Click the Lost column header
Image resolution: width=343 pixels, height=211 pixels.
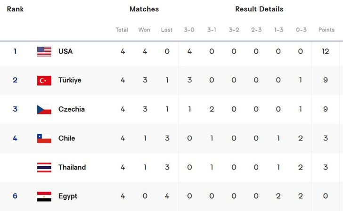pyautogui.click(x=167, y=30)
